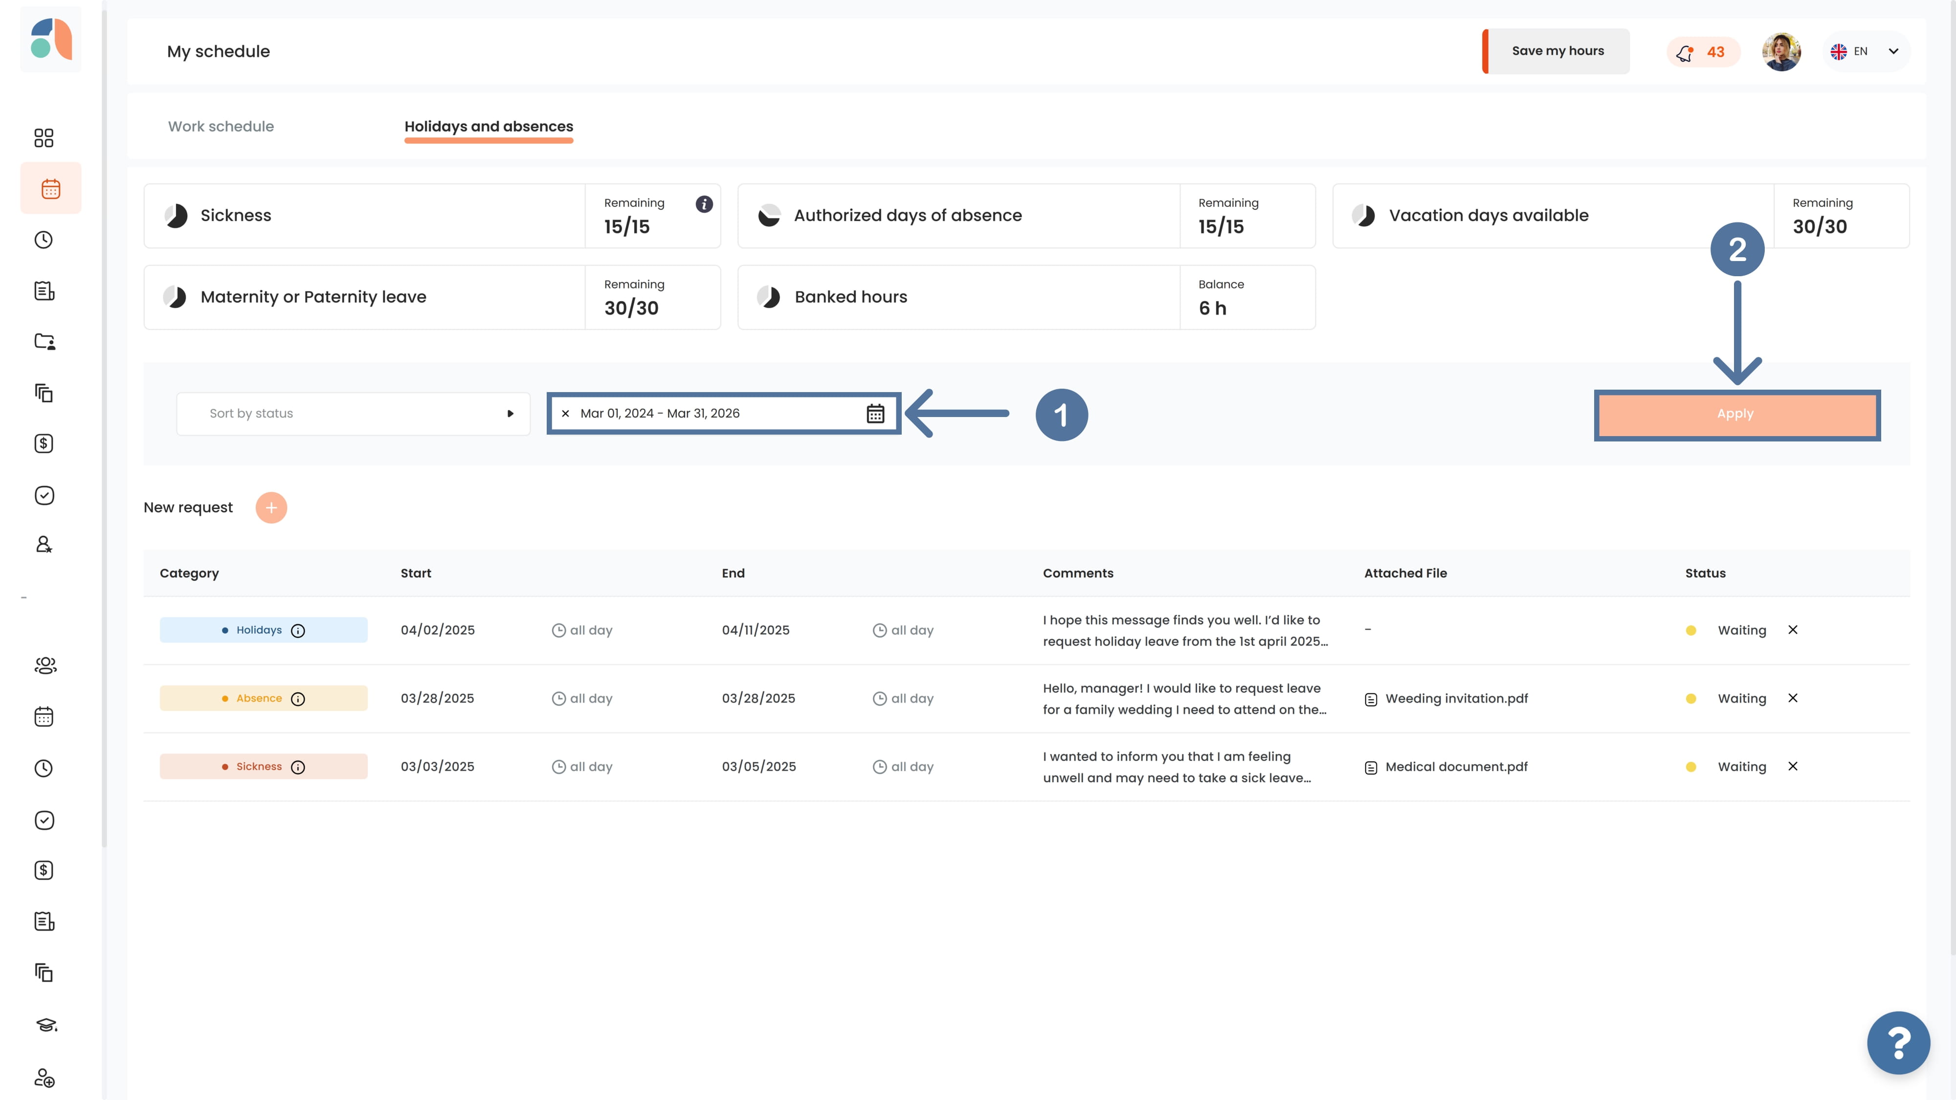Open Maternity or Paternity leave card
1956x1100 pixels.
(432, 297)
